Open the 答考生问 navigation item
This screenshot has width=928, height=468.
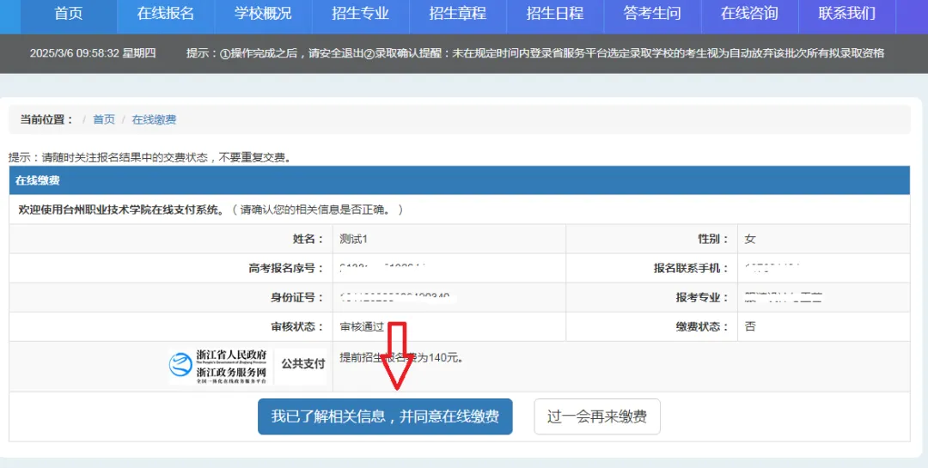[651, 14]
